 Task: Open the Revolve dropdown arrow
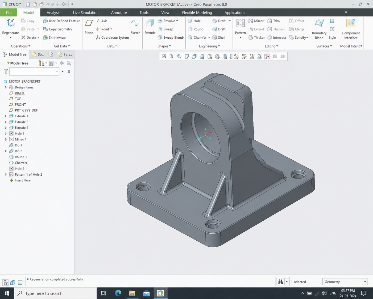point(177,21)
